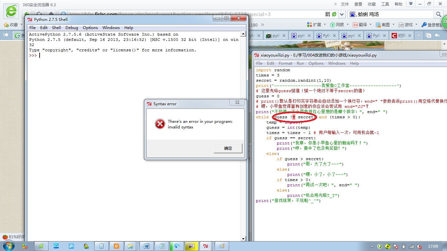
Task: Expand the address bar history dropdown arrow
Action: [342, 14]
